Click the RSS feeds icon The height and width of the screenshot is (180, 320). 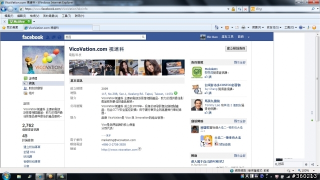coord(226,27)
